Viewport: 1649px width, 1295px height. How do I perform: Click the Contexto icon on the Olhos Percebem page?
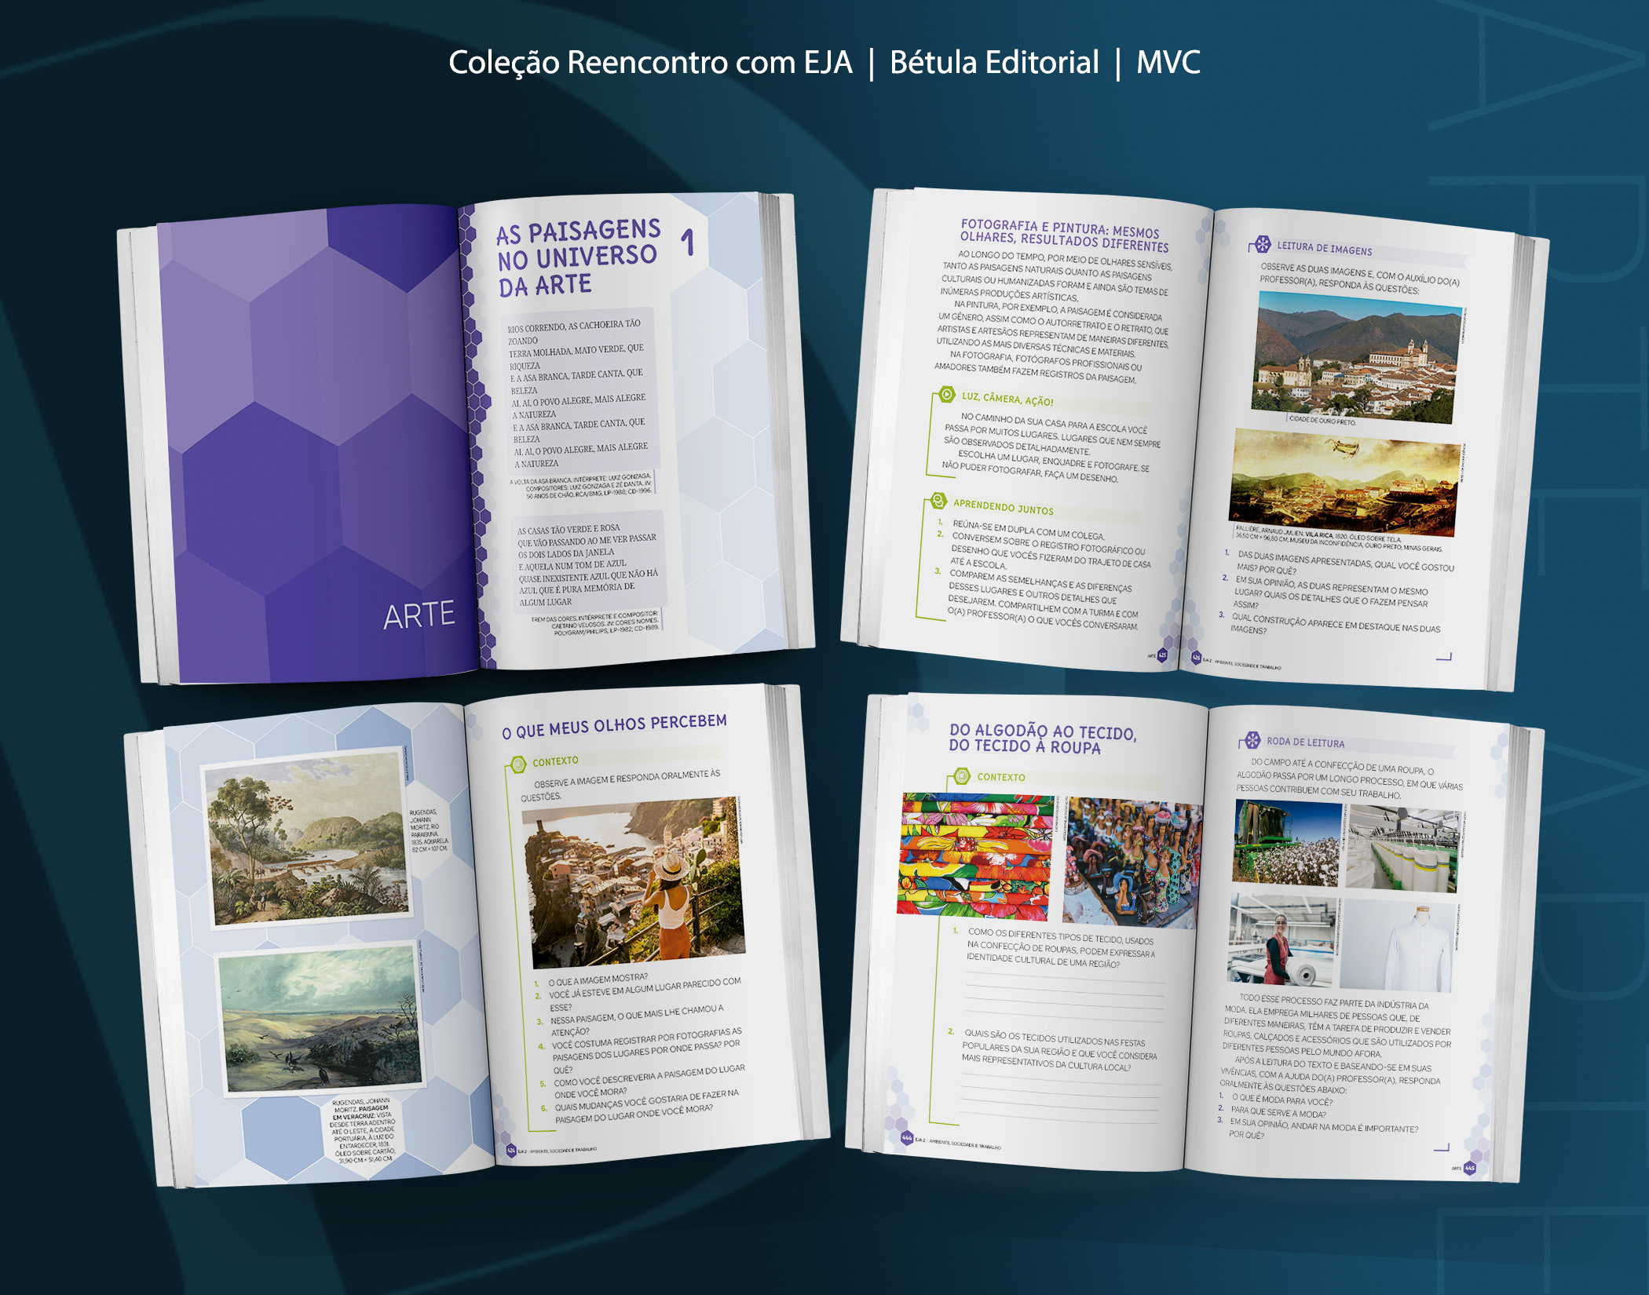click(x=518, y=764)
